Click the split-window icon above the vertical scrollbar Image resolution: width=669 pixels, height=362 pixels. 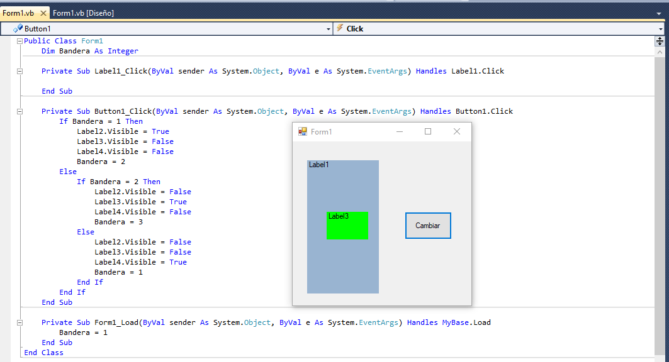pos(660,41)
